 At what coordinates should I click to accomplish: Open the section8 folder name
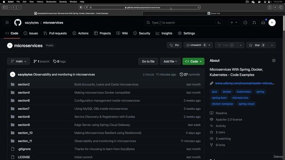[x=24, y=116]
